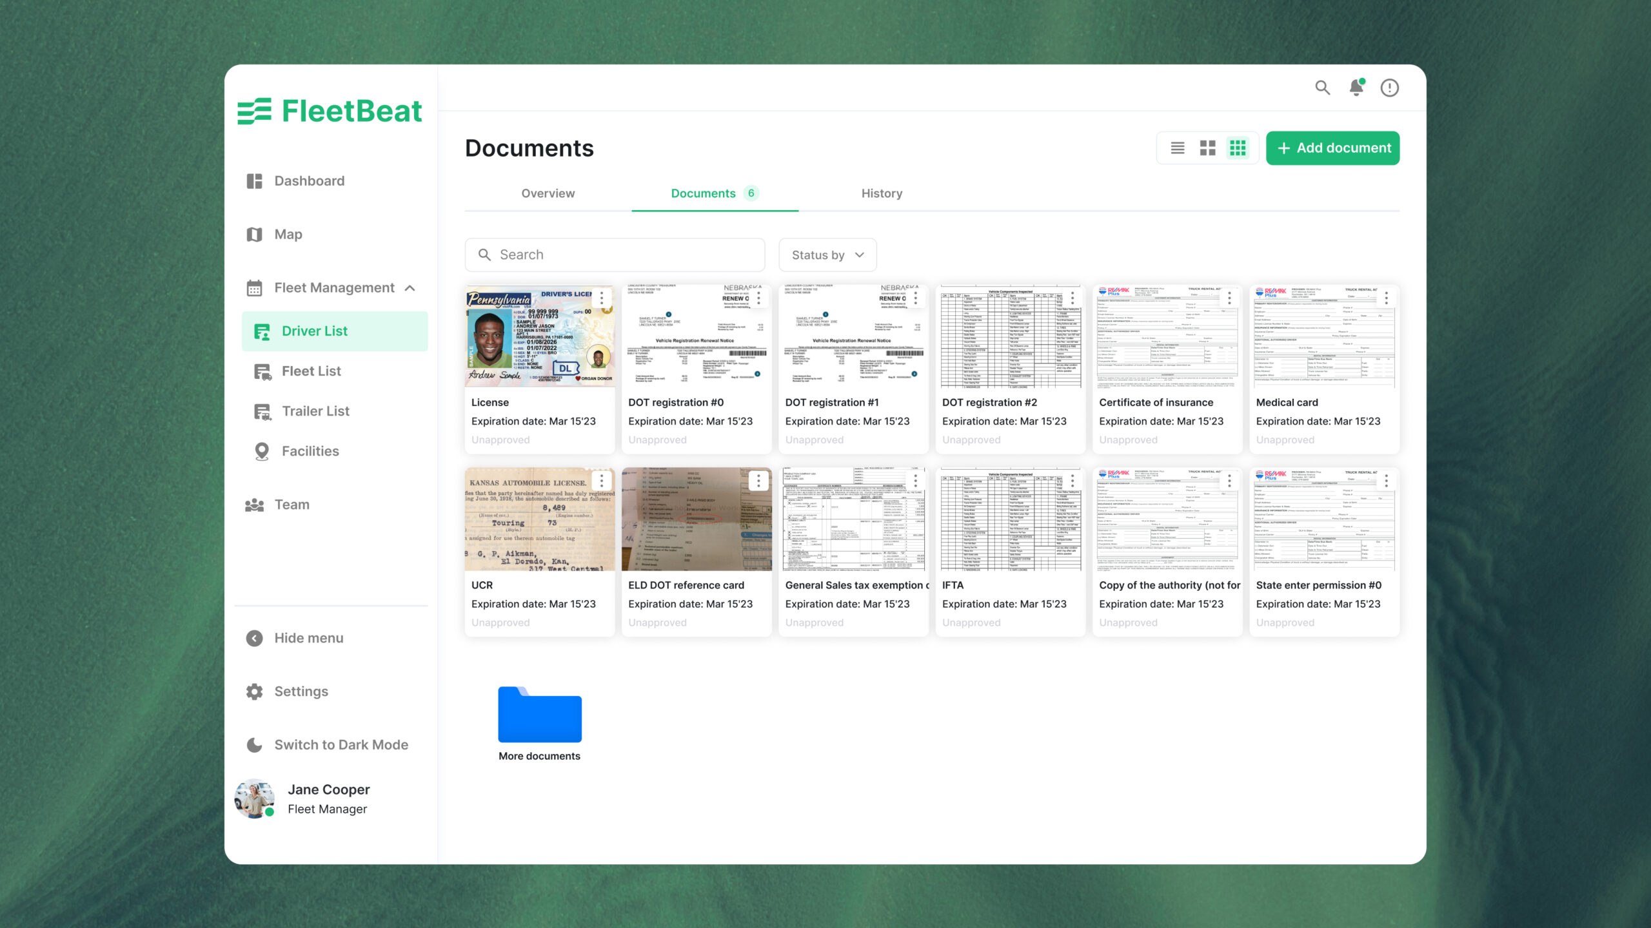Open Map in sidebar
The height and width of the screenshot is (928, 1651).
(x=274, y=235)
